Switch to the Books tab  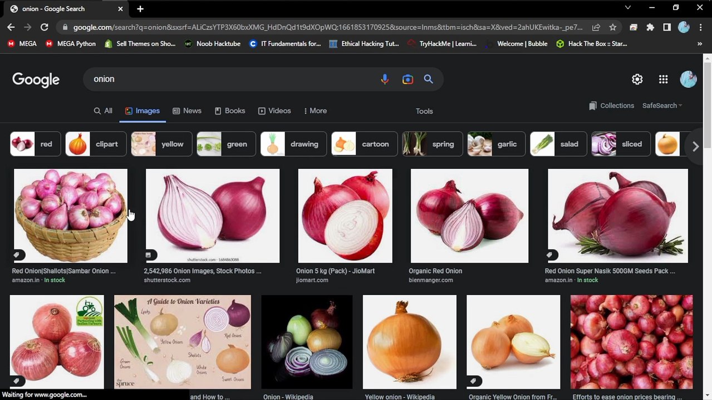pyautogui.click(x=230, y=111)
